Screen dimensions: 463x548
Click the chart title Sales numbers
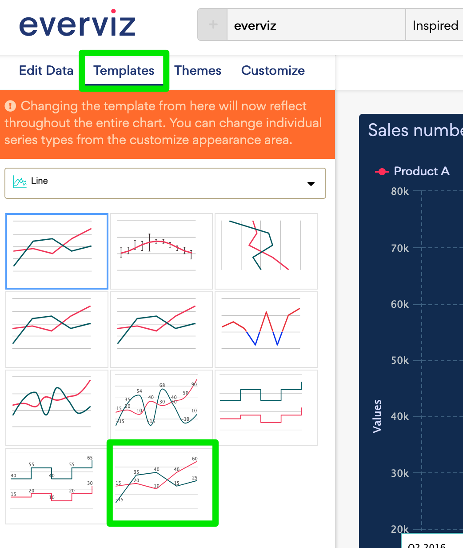coord(415,130)
